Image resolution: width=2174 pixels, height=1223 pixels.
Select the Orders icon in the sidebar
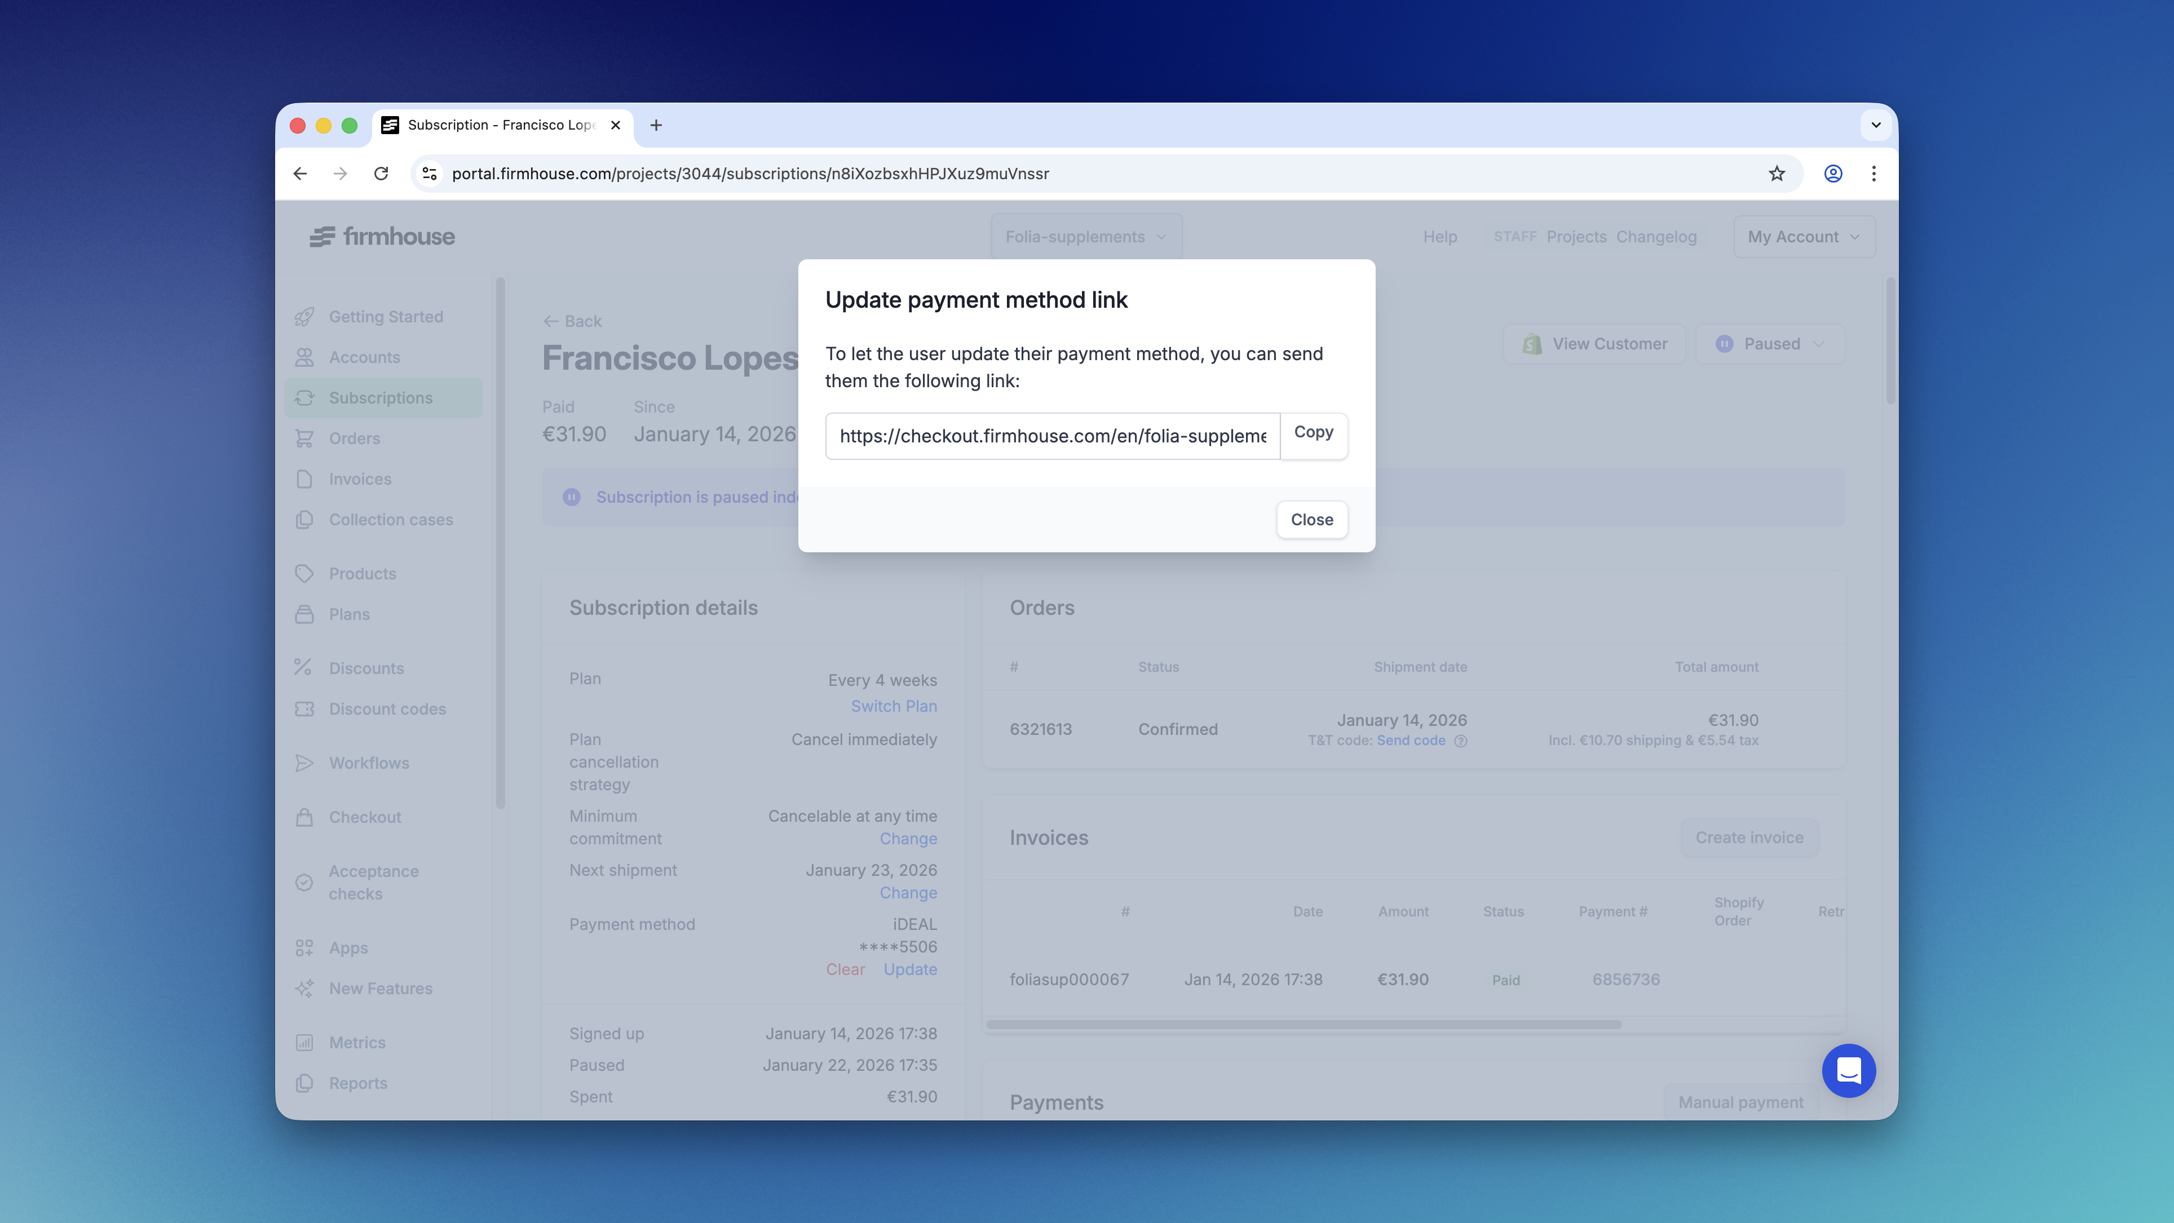[306, 438]
